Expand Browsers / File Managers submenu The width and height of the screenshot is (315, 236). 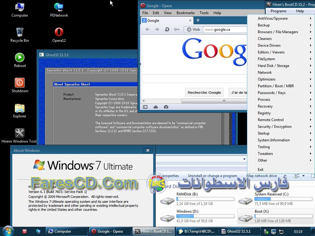click(281, 32)
